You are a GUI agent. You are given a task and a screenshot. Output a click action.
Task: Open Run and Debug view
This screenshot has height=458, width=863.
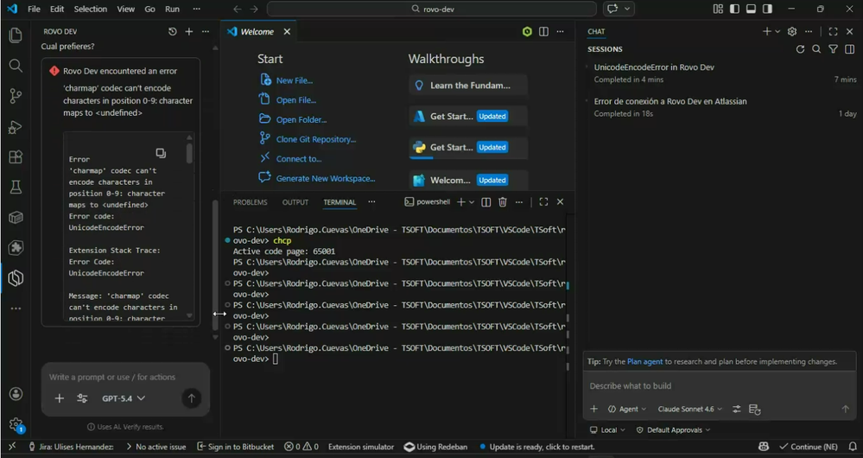16,127
